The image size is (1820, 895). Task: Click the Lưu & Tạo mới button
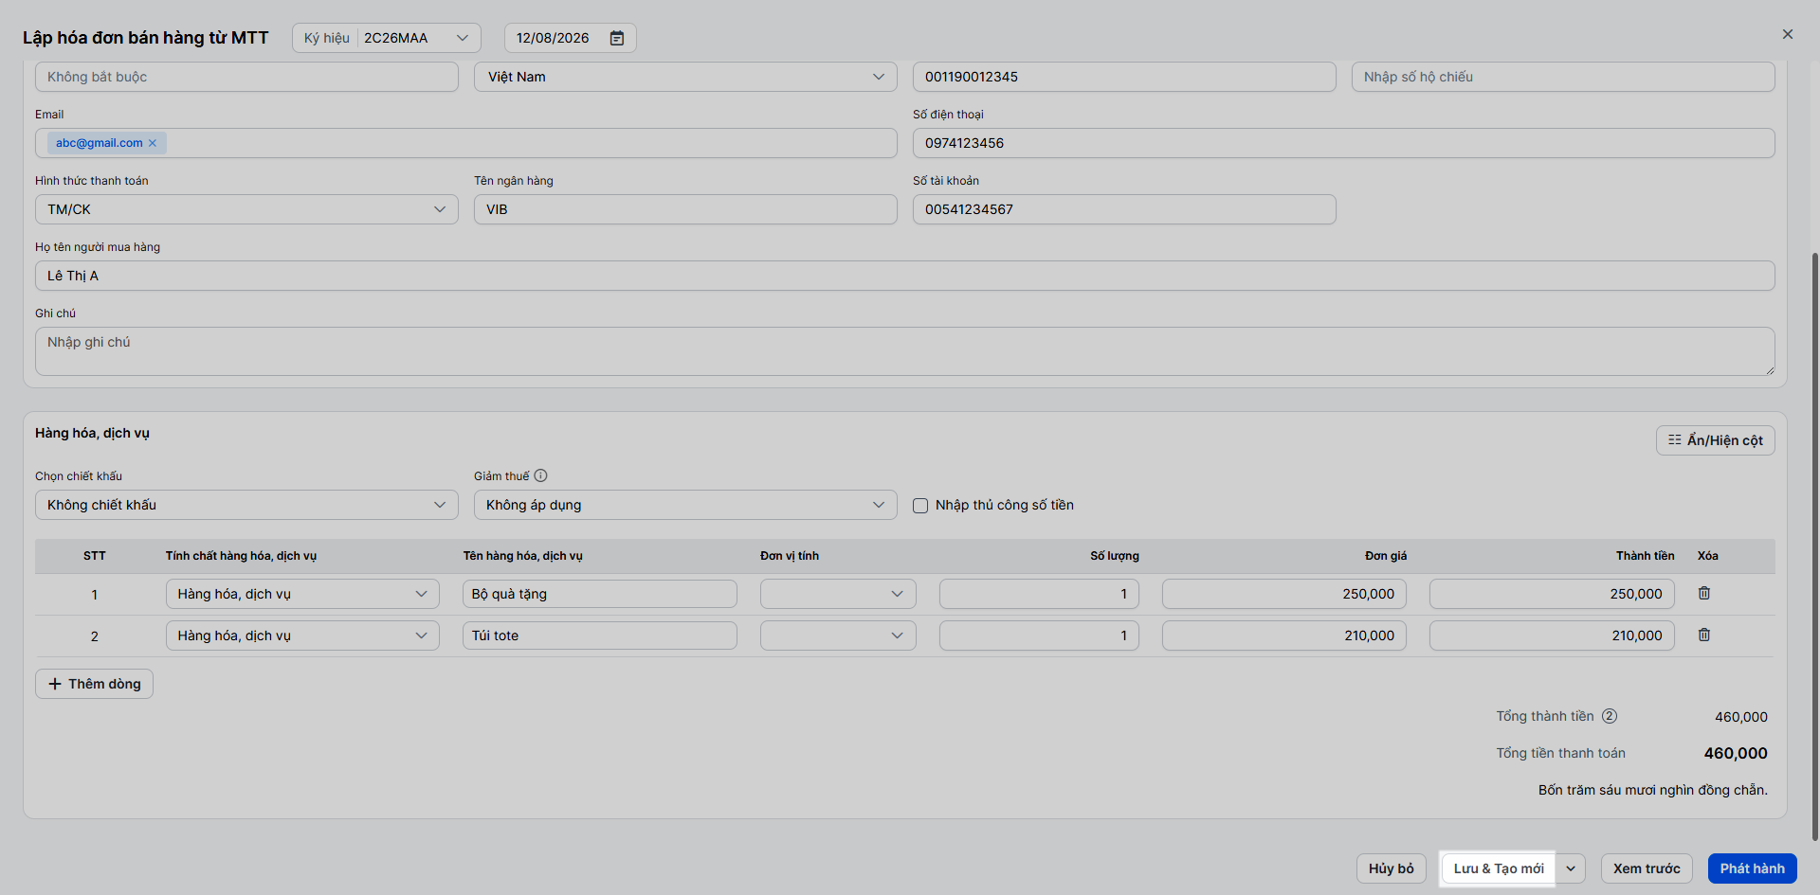[x=1499, y=868]
